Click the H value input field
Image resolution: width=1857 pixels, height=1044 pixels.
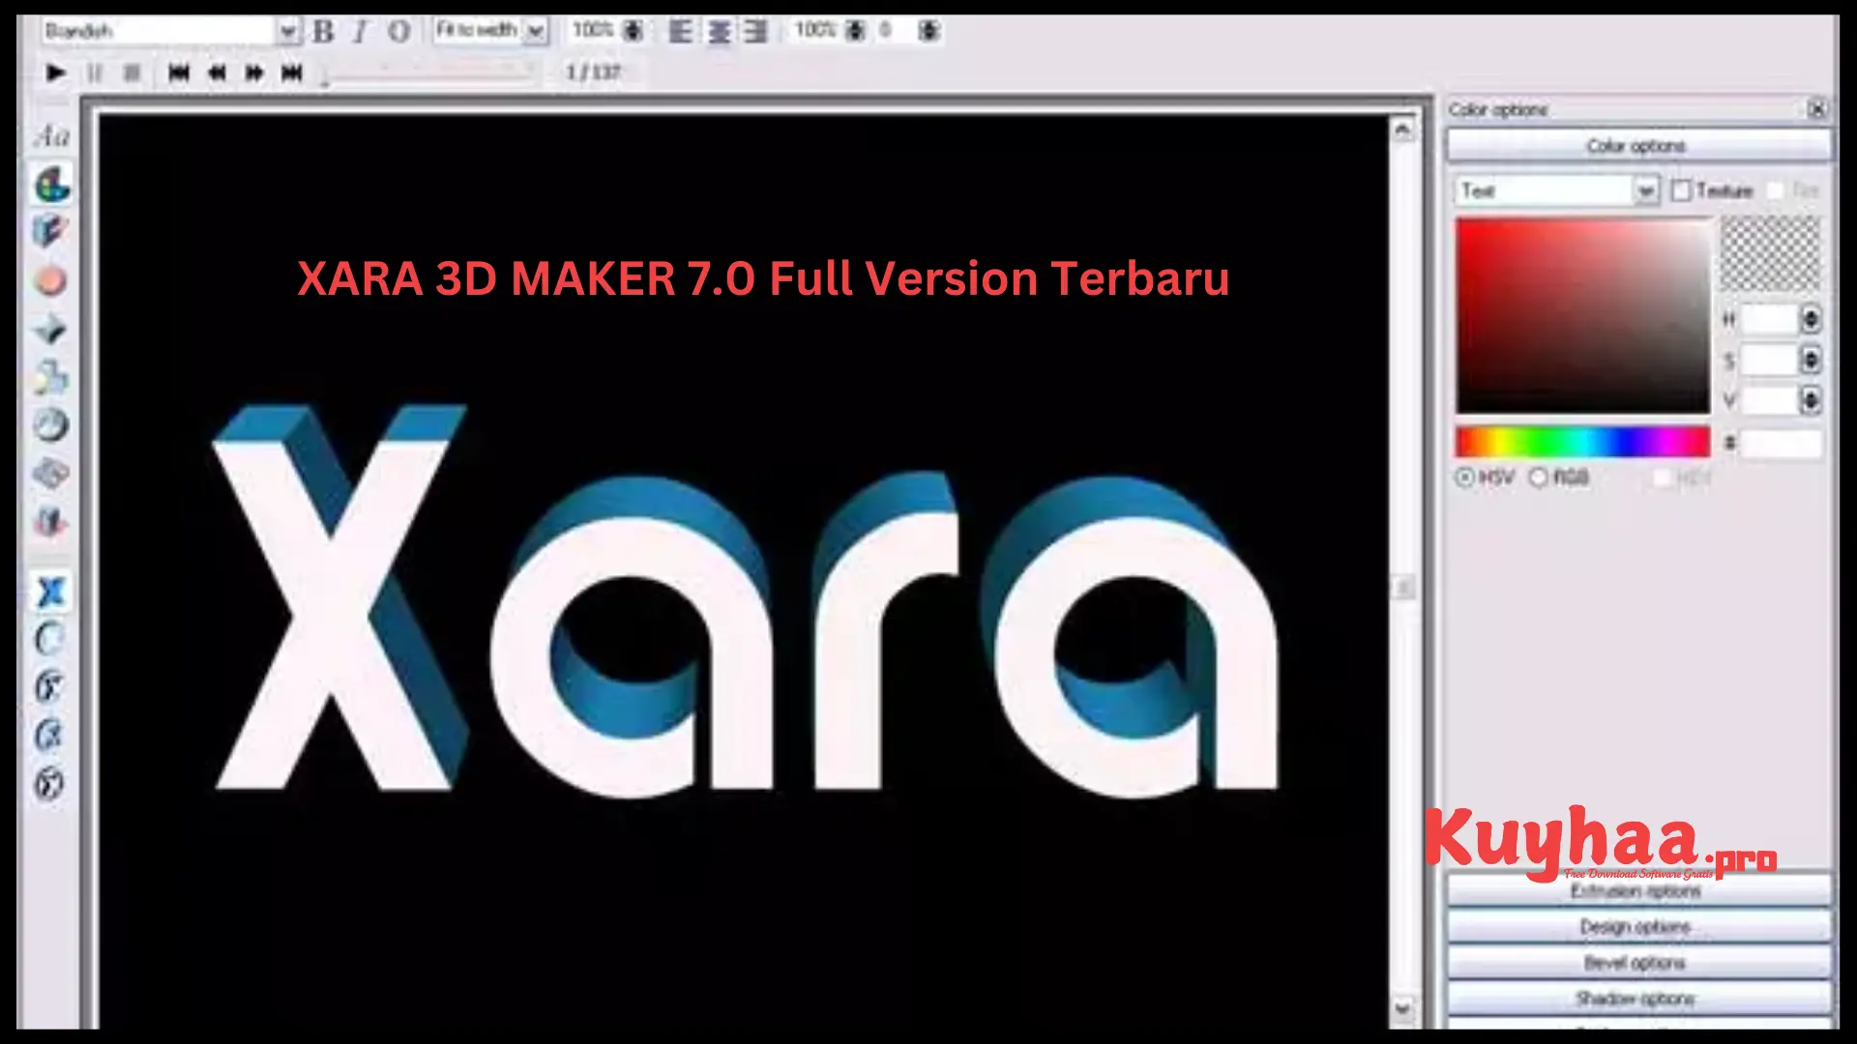[x=1769, y=318]
